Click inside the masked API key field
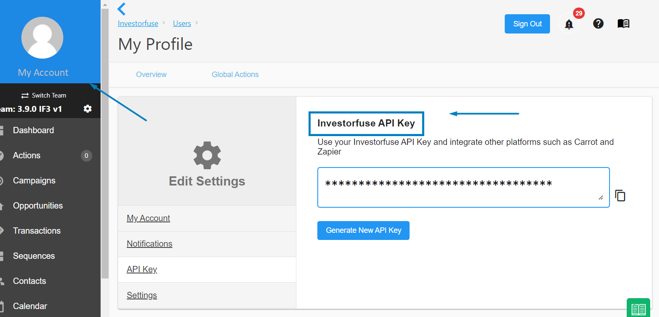The height and width of the screenshot is (317, 659). click(x=463, y=187)
